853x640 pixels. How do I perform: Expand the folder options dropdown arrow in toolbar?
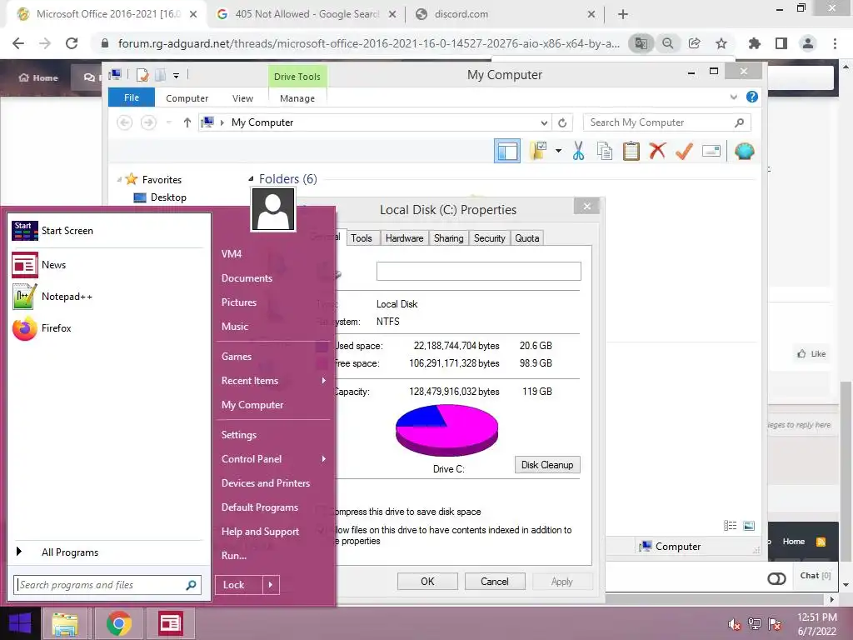[x=558, y=151]
